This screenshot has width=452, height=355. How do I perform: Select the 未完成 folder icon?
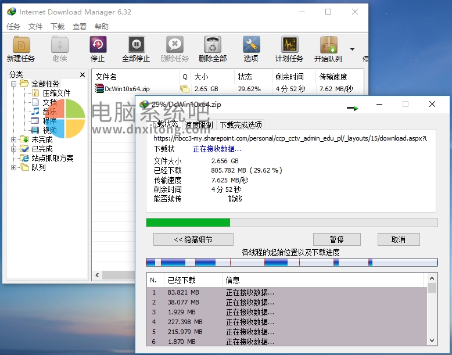pyautogui.click(x=24, y=139)
